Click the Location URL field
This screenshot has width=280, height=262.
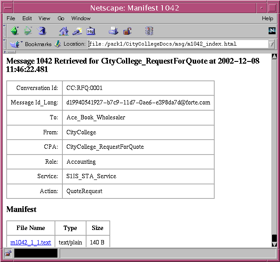point(178,44)
